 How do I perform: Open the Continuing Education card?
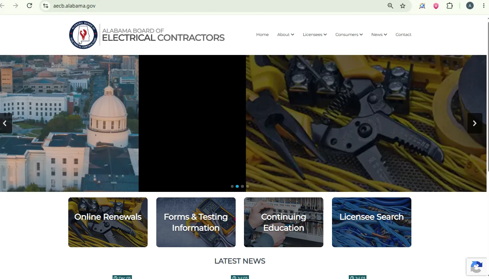[x=283, y=222]
